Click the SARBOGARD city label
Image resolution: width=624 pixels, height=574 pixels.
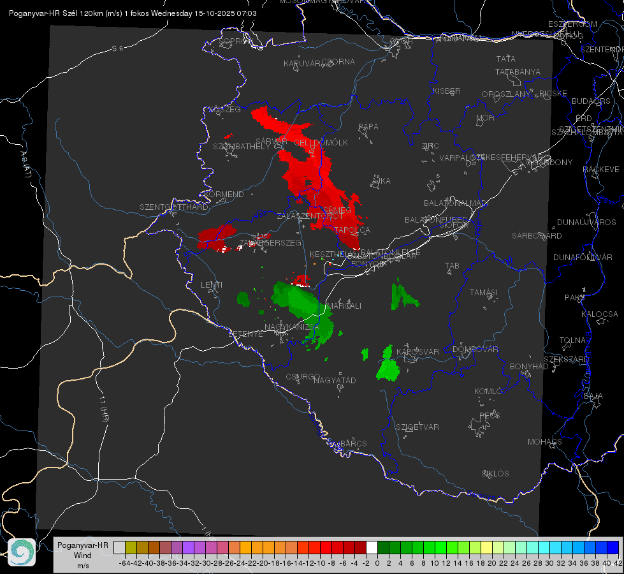click(537, 236)
